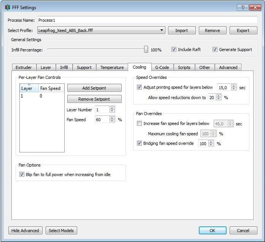Open the Support tab

(x=84, y=67)
